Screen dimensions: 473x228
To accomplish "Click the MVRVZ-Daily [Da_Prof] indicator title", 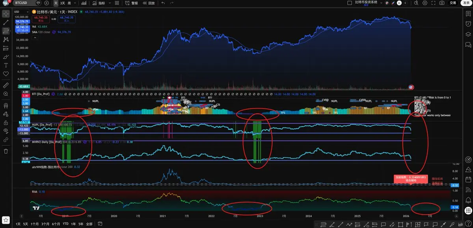I will [47, 142].
